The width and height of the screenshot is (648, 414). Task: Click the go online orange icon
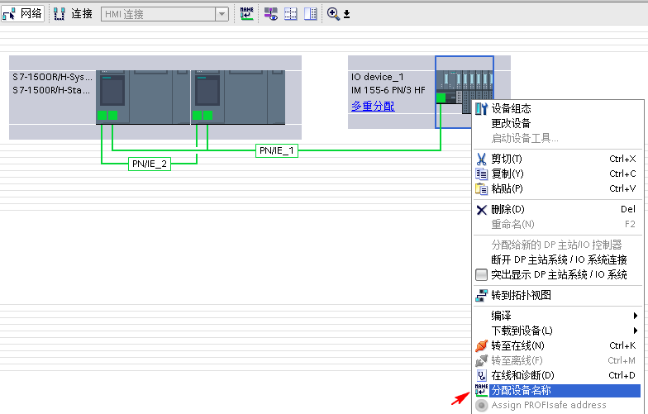(x=481, y=345)
